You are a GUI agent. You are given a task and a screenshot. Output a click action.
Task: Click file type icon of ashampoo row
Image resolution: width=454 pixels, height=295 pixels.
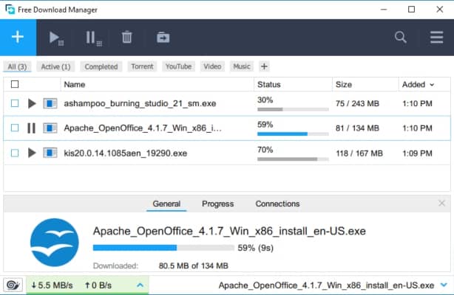tap(50, 103)
